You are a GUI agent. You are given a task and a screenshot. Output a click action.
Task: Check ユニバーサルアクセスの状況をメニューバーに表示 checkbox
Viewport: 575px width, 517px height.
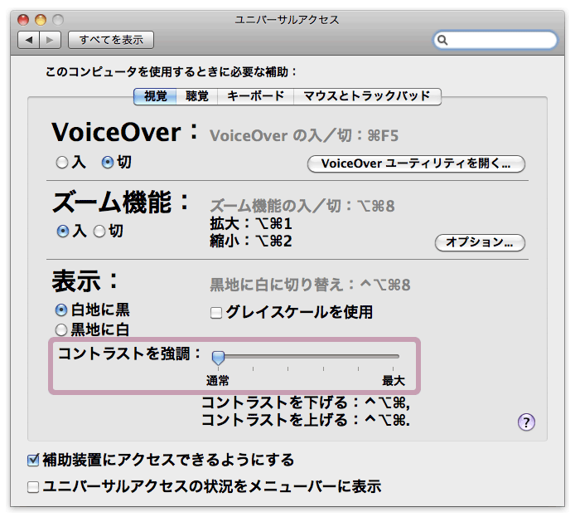pos(33,487)
